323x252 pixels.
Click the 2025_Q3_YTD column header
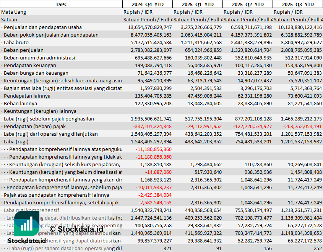click(298, 4)
